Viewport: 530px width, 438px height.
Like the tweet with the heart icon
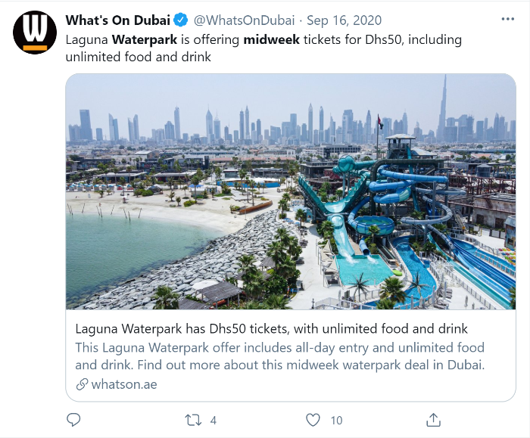[313, 419]
